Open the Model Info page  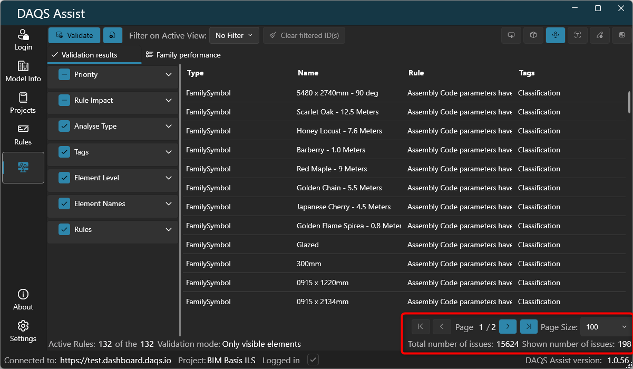pos(23,72)
